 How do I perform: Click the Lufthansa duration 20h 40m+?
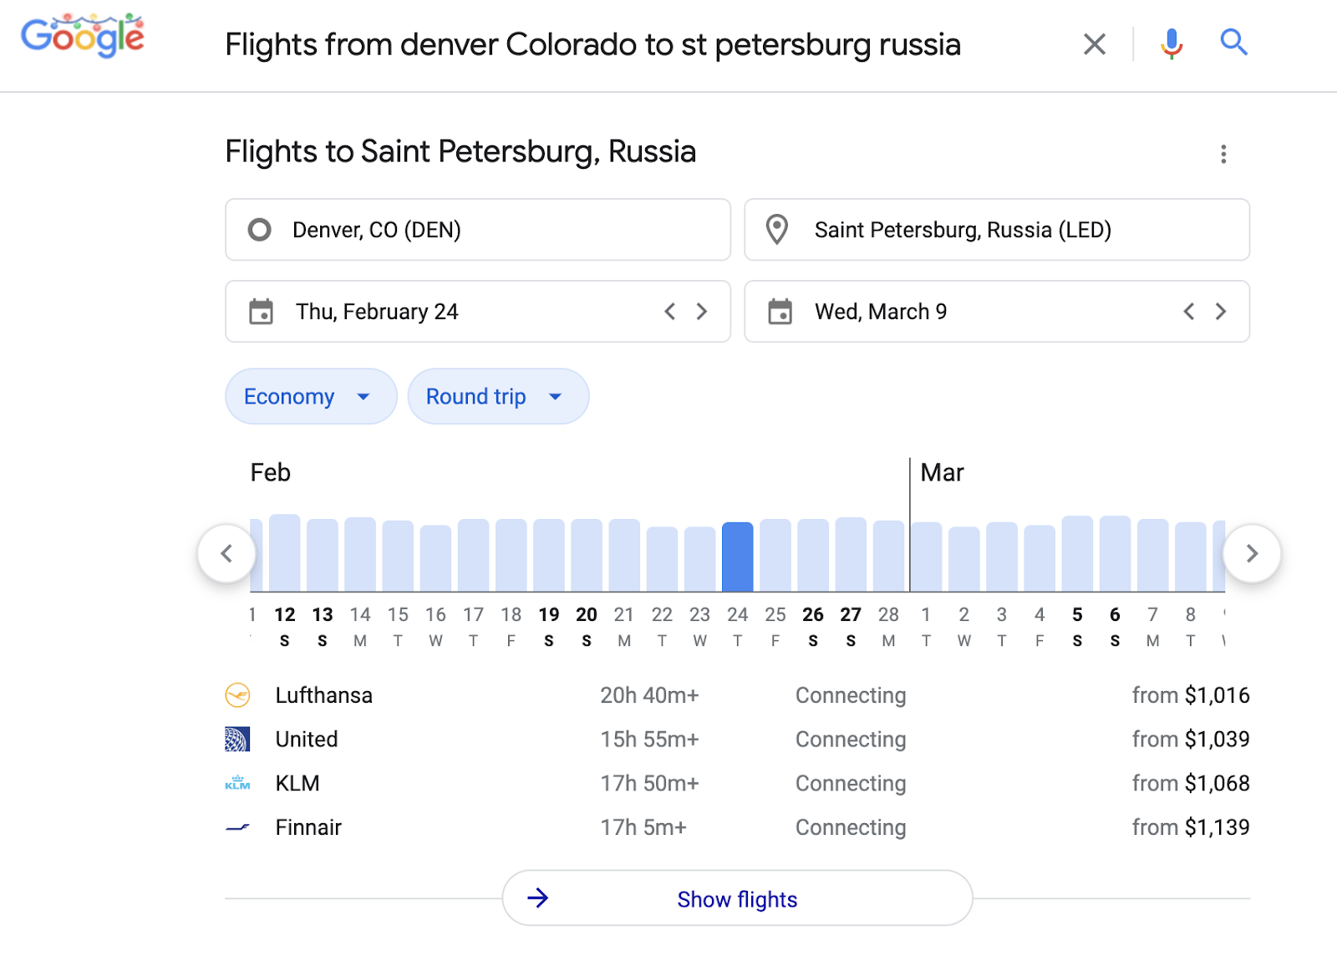pos(649,695)
